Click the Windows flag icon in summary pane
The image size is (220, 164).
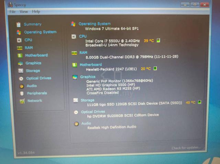pos(73,24)
